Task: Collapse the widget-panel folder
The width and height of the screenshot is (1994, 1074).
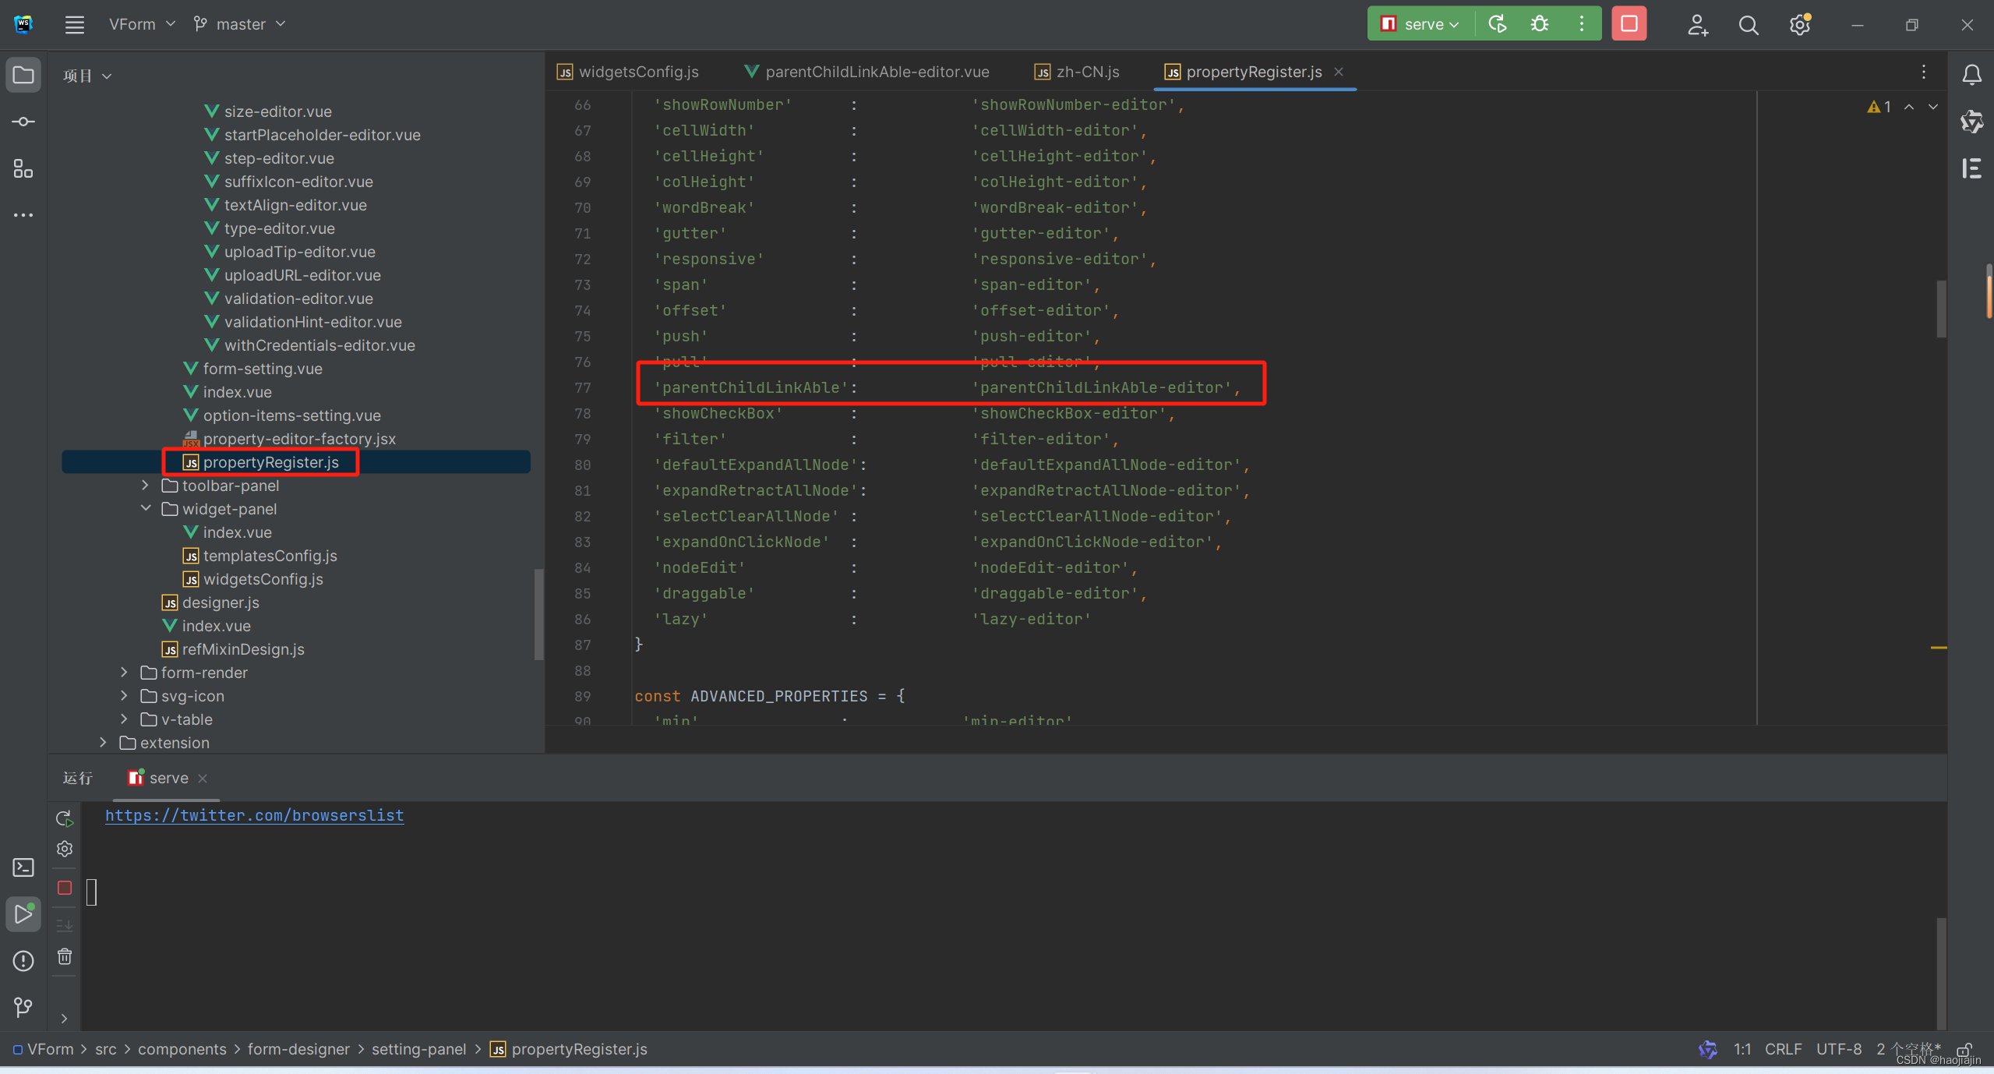Action: point(145,509)
